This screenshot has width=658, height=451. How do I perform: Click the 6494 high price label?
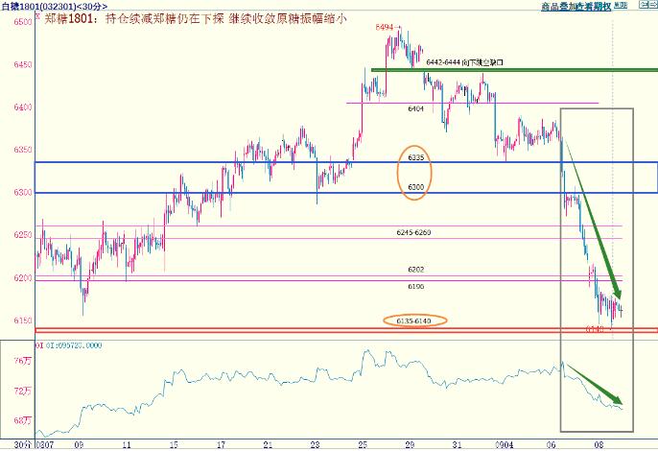pyautogui.click(x=384, y=28)
